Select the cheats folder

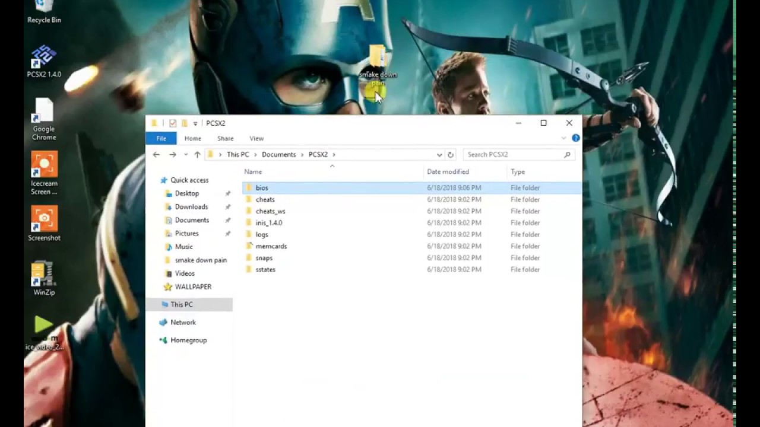click(265, 199)
